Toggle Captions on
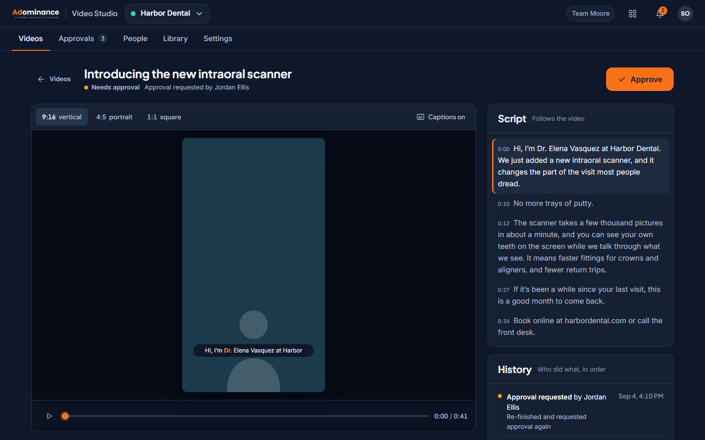 point(441,117)
